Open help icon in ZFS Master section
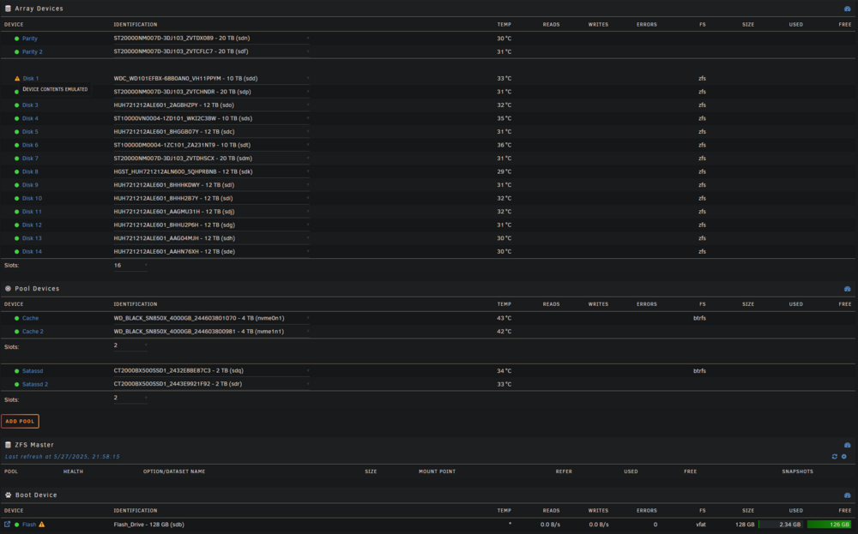This screenshot has width=858, height=534. [847, 445]
